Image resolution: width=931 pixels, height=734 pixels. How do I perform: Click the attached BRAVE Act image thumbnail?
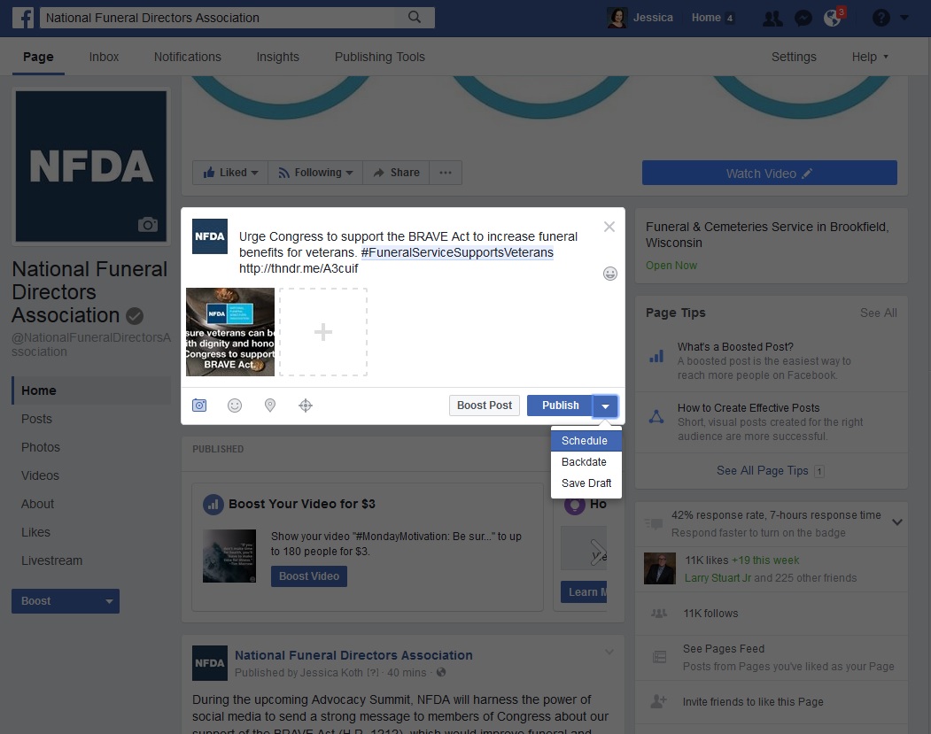click(x=230, y=332)
